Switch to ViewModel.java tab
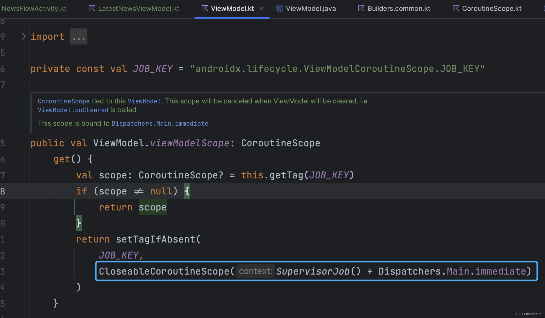Viewport: 545px width, 318px height. [x=311, y=9]
